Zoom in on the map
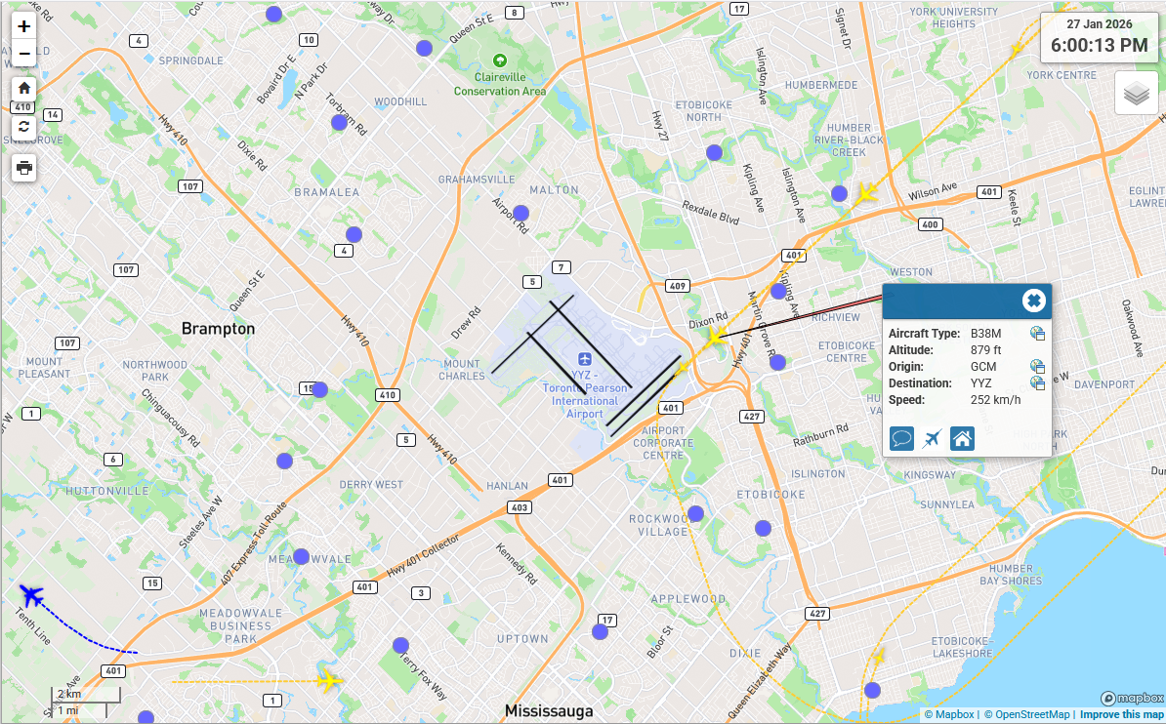The height and width of the screenshot is (724, 1166). (24, 26)
